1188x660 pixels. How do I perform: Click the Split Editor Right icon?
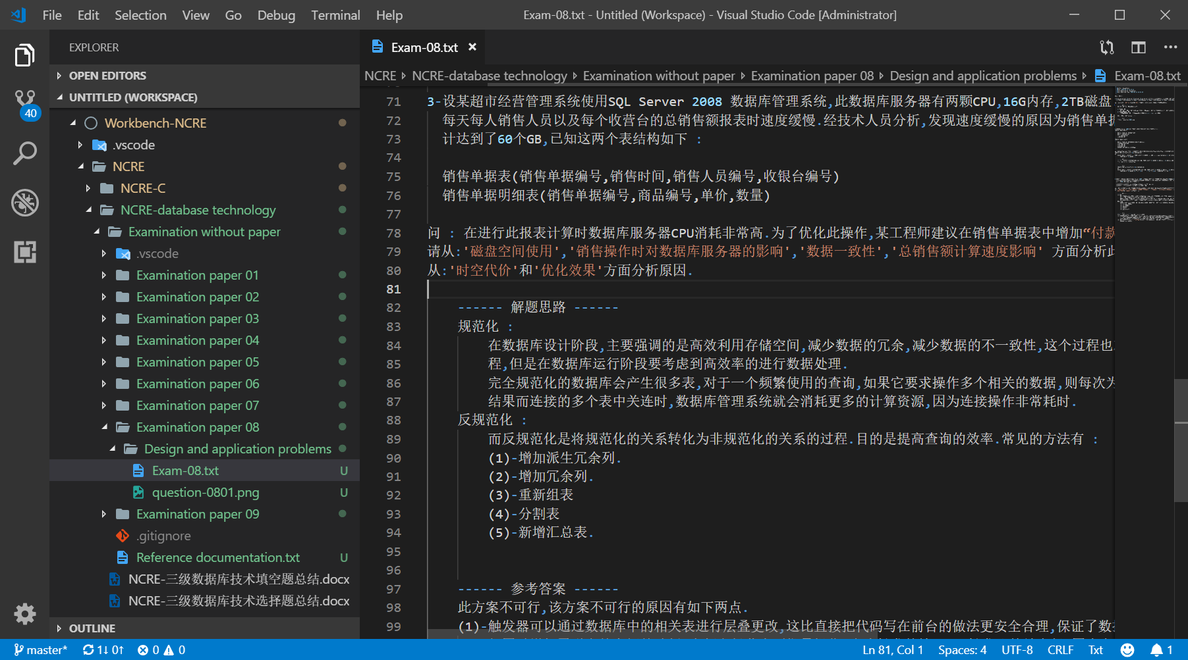1138,47
